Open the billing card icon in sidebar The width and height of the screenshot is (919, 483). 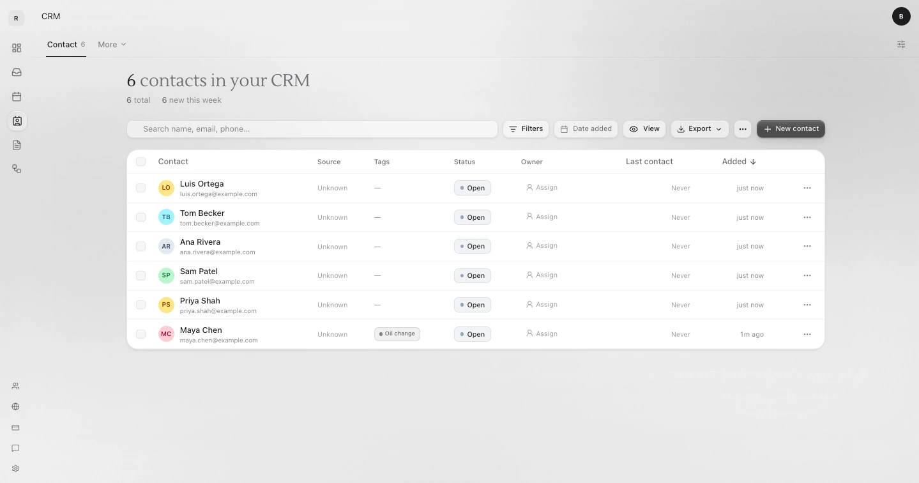pos(16,427)
